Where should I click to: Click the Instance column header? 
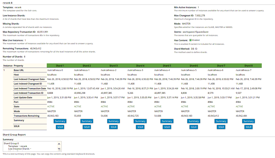tap(8, 66)
